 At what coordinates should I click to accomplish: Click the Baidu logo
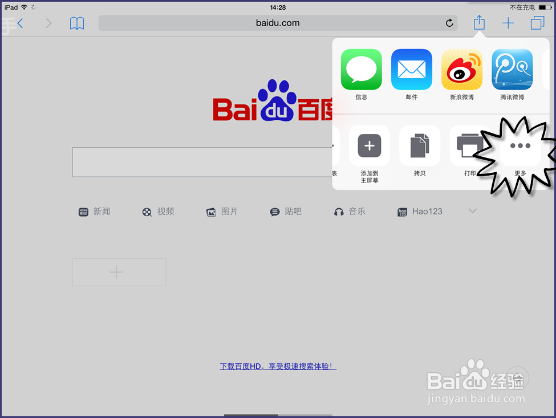click(273, 101)
